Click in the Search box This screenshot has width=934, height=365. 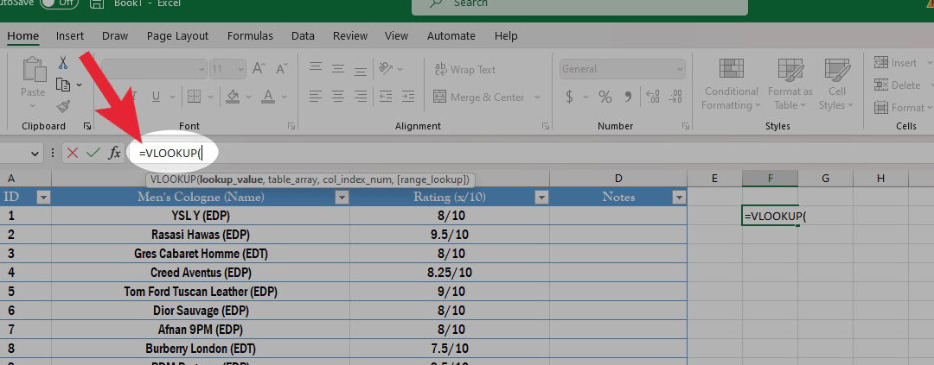click(579, 5)
